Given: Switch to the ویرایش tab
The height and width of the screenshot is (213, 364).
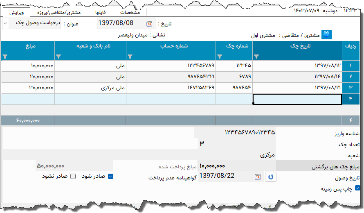Looking at the screenshot, I should 16,13.
